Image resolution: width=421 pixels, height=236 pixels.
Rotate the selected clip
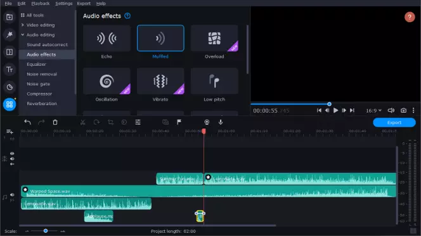[x=96, y=122]
